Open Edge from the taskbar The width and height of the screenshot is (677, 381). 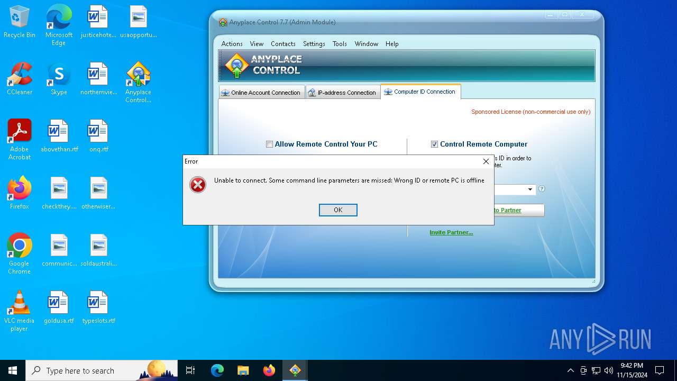pyautogui.click(x=217, y=370)
